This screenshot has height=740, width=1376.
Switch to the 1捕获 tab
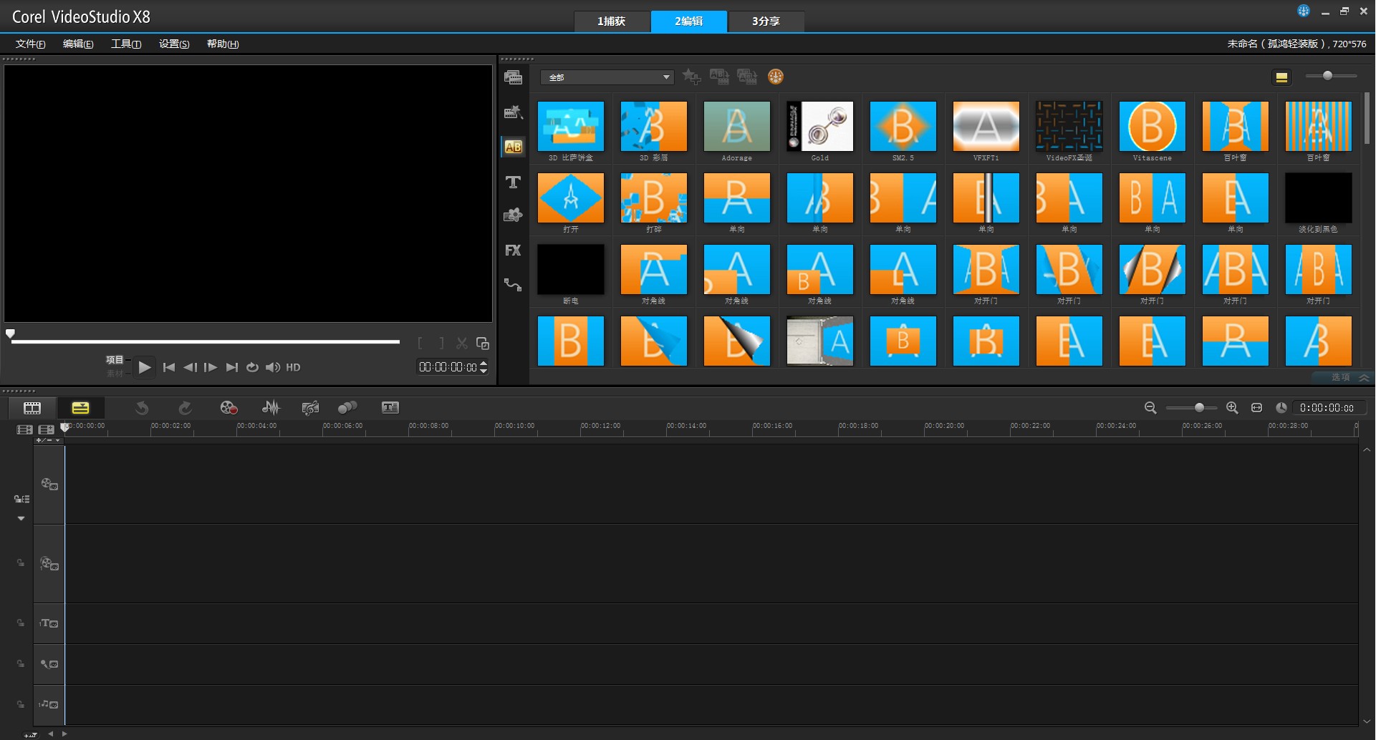pos(612,21)
